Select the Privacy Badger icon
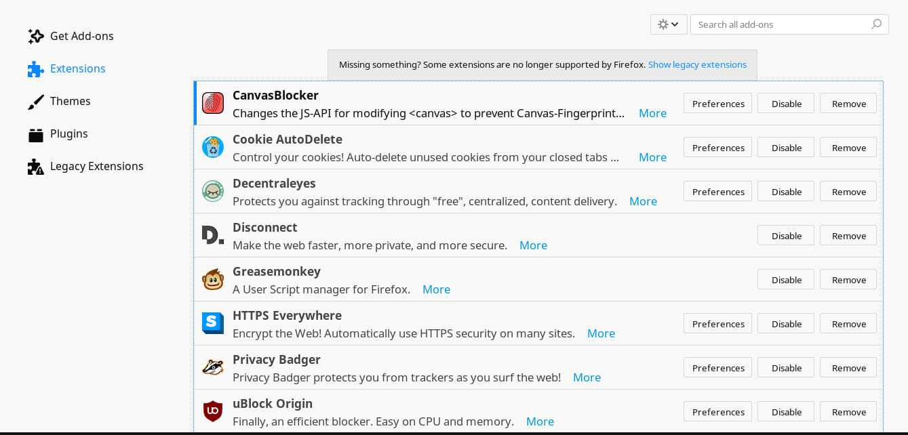The width and height of the screenshot is (908, 435). 213,367
